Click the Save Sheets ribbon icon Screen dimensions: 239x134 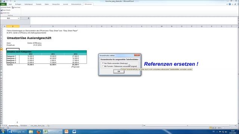1,10
